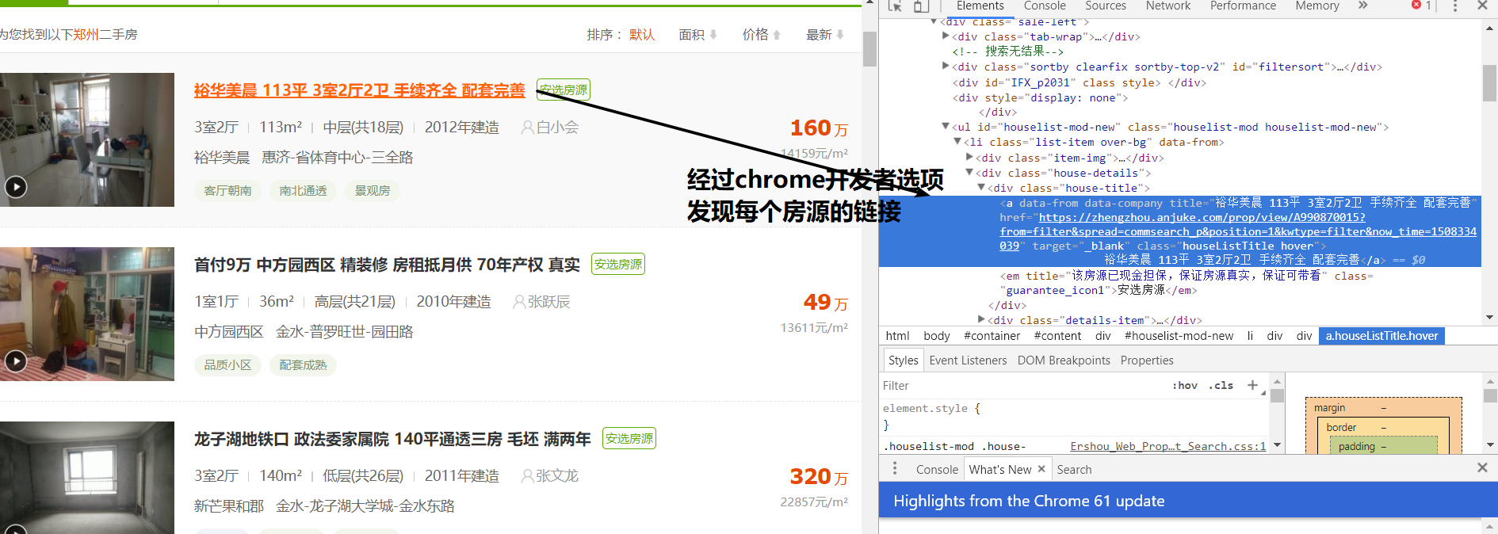
Task: Open the Sources tab
Action: pos(1106,6)
